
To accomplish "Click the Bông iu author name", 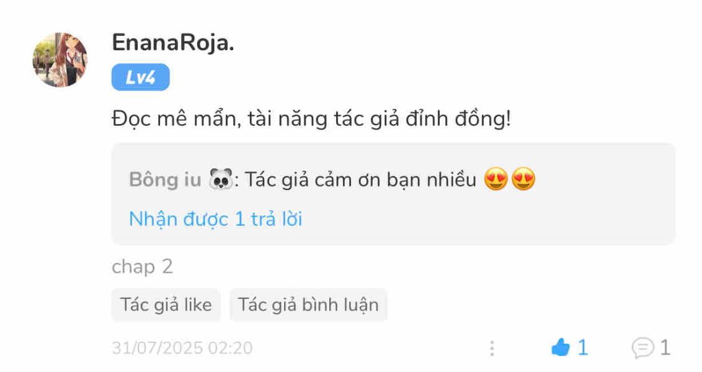I will pos(165,180).
